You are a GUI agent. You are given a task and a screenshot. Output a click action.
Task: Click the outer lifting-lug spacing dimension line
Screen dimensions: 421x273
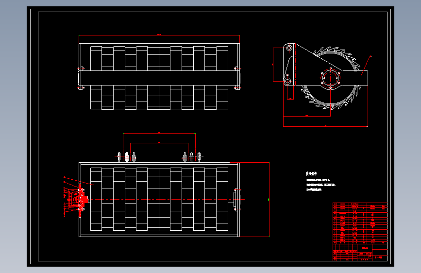(159, 133)
